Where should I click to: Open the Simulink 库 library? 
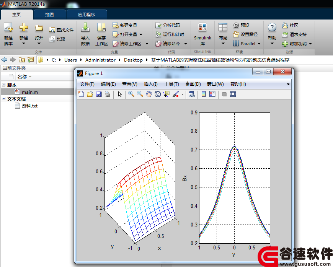(202, 34)
